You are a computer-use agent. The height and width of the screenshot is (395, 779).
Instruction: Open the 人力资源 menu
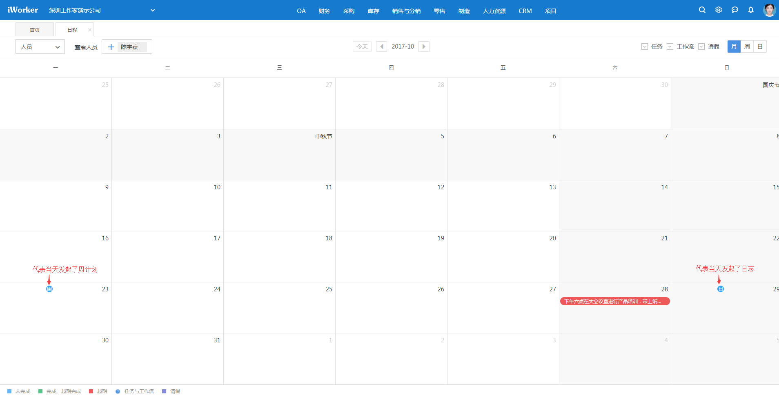click(x=494, y=11)
